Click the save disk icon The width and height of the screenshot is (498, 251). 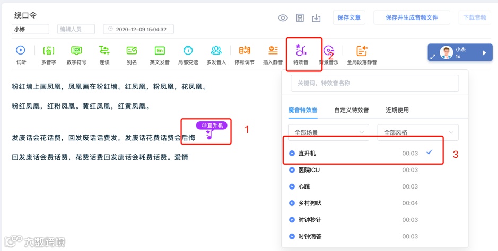coord(300,18)
